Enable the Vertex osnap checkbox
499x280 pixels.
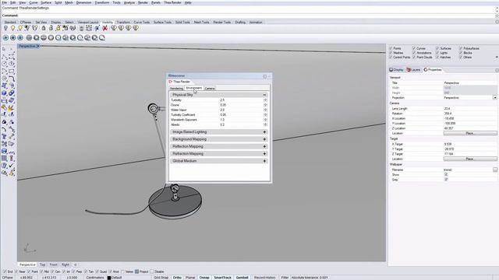(123, 271)
